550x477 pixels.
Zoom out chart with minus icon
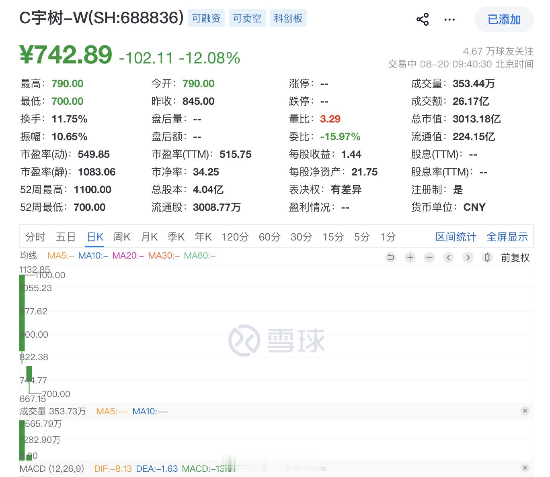point(429,257)
